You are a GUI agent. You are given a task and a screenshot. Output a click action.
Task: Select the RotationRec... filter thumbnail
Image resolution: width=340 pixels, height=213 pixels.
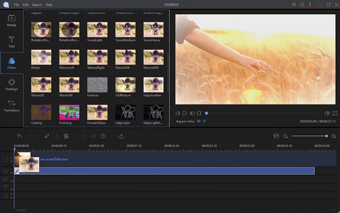(70, 29)
